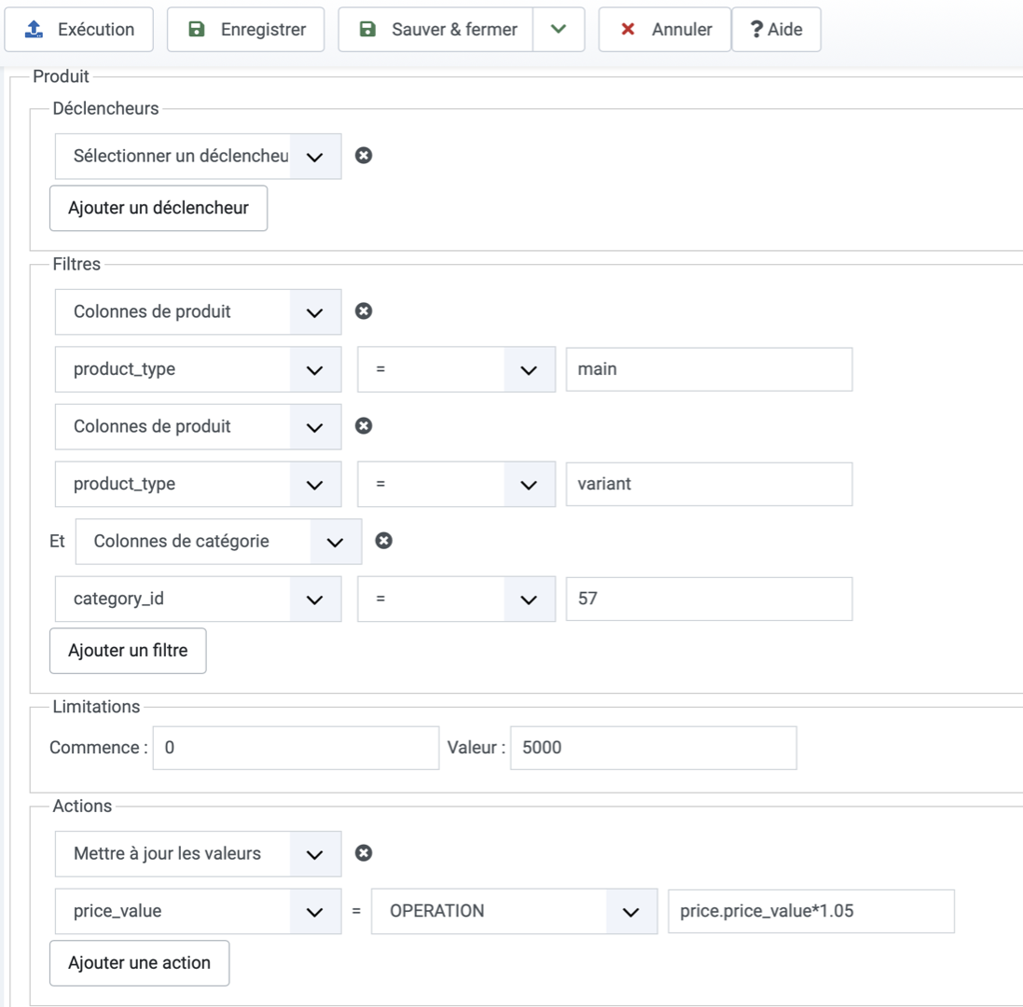Open the category_id column dropdown
The width and height of the screenshot is (1023, 1007).
click(198, 600)
